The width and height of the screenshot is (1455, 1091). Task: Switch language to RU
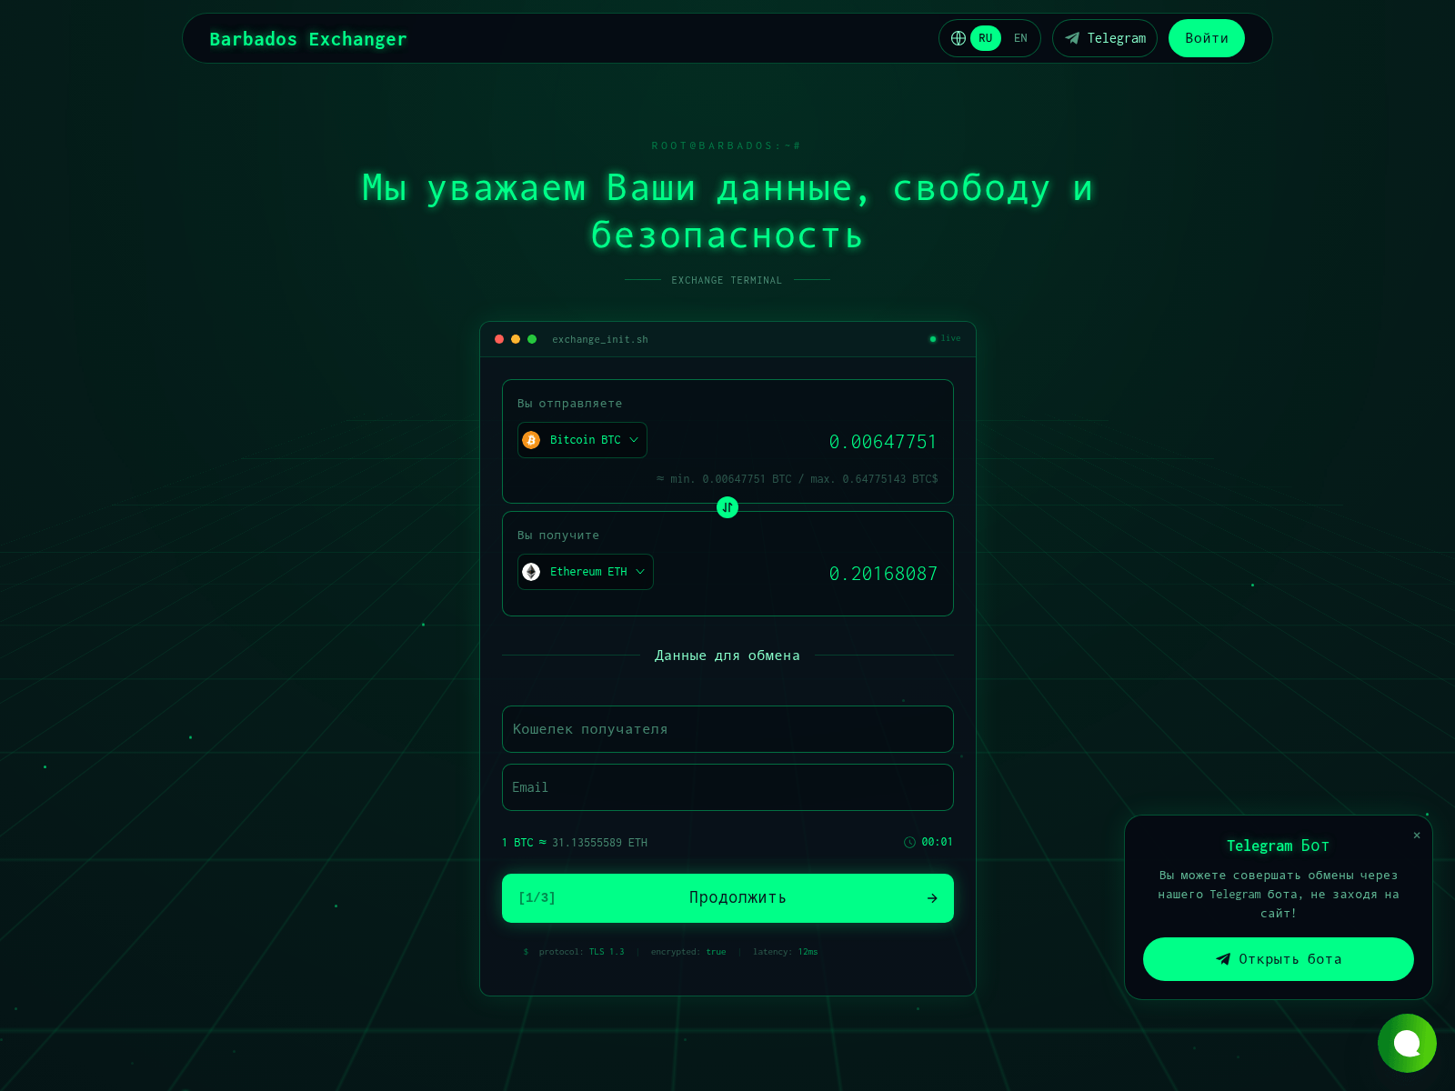[x=986, y=38]
